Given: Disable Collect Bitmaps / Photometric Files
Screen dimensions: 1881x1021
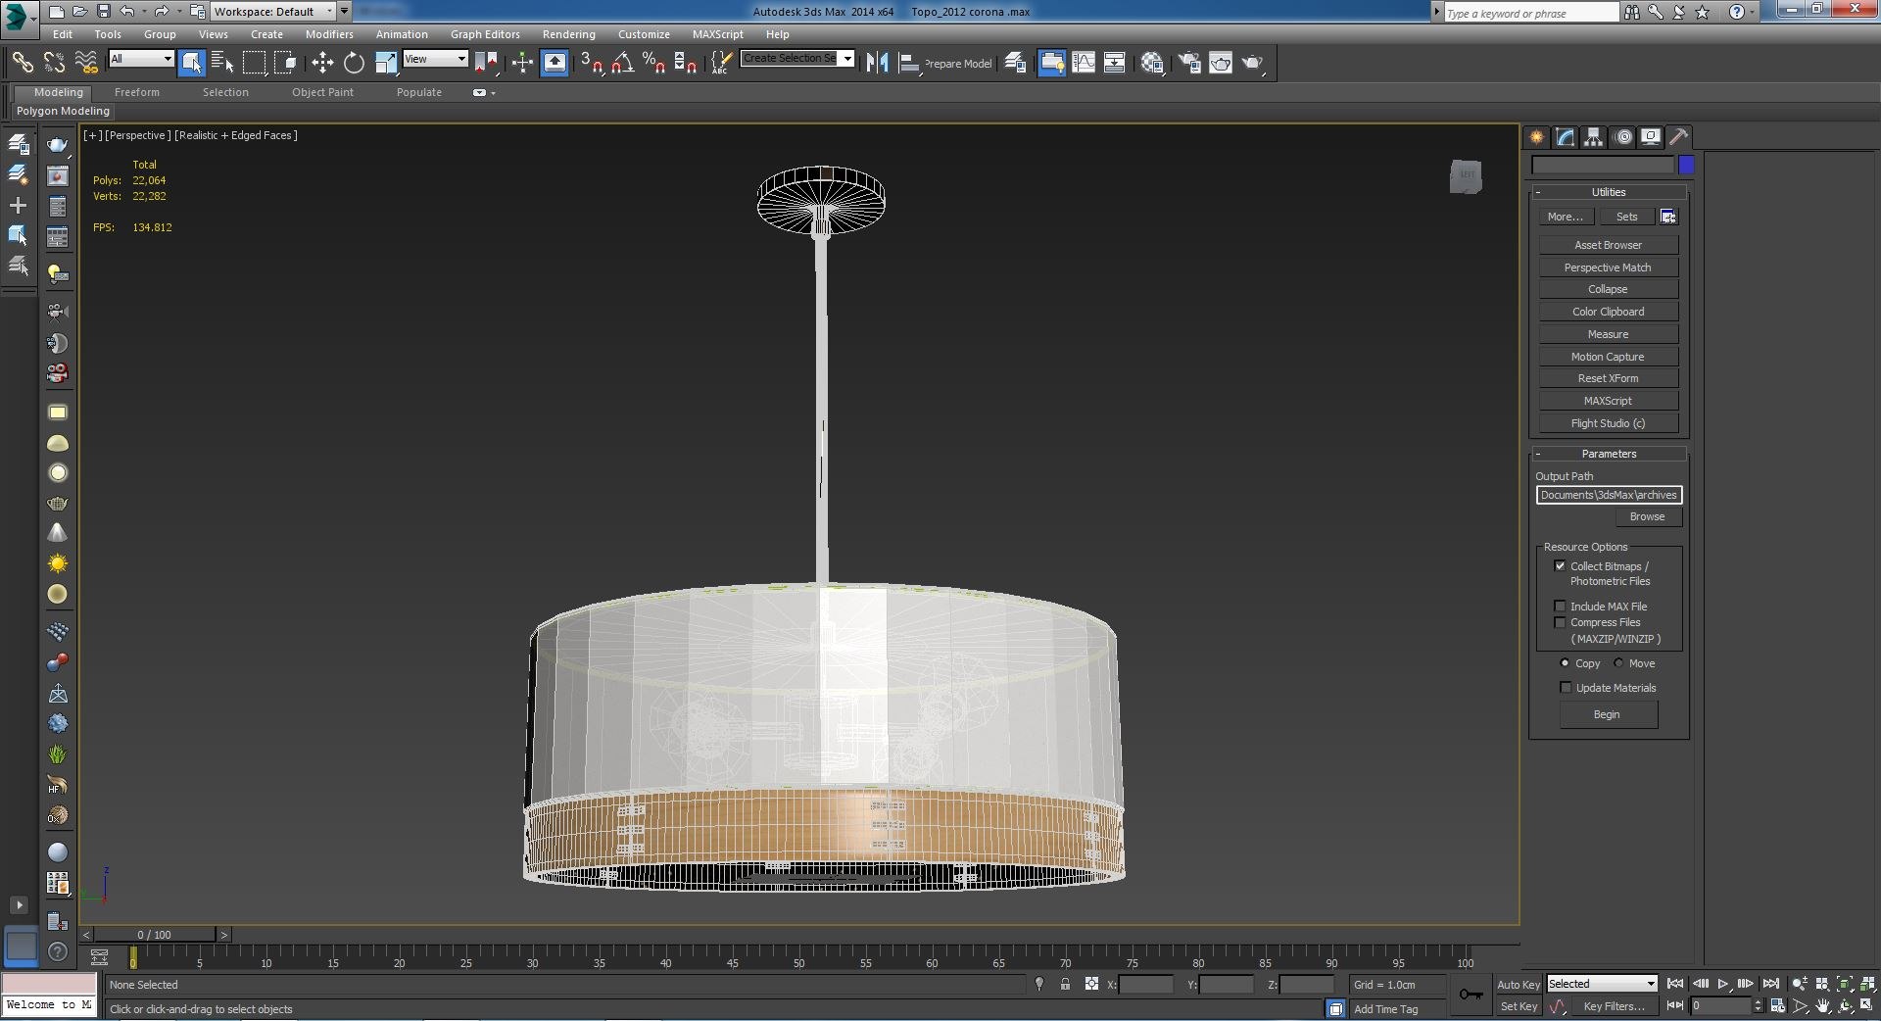Looking at the screenshot, I should click(x=1560, y=566).
